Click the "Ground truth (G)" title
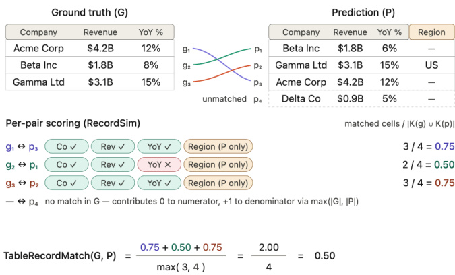 tap(90, 12)
